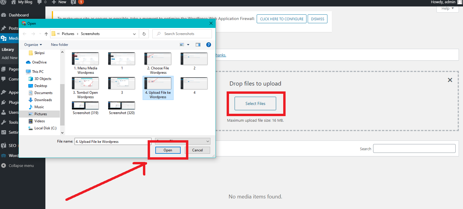Toggle the preview pane button
This screenshot has height=209, width=463.
(198, 45)
